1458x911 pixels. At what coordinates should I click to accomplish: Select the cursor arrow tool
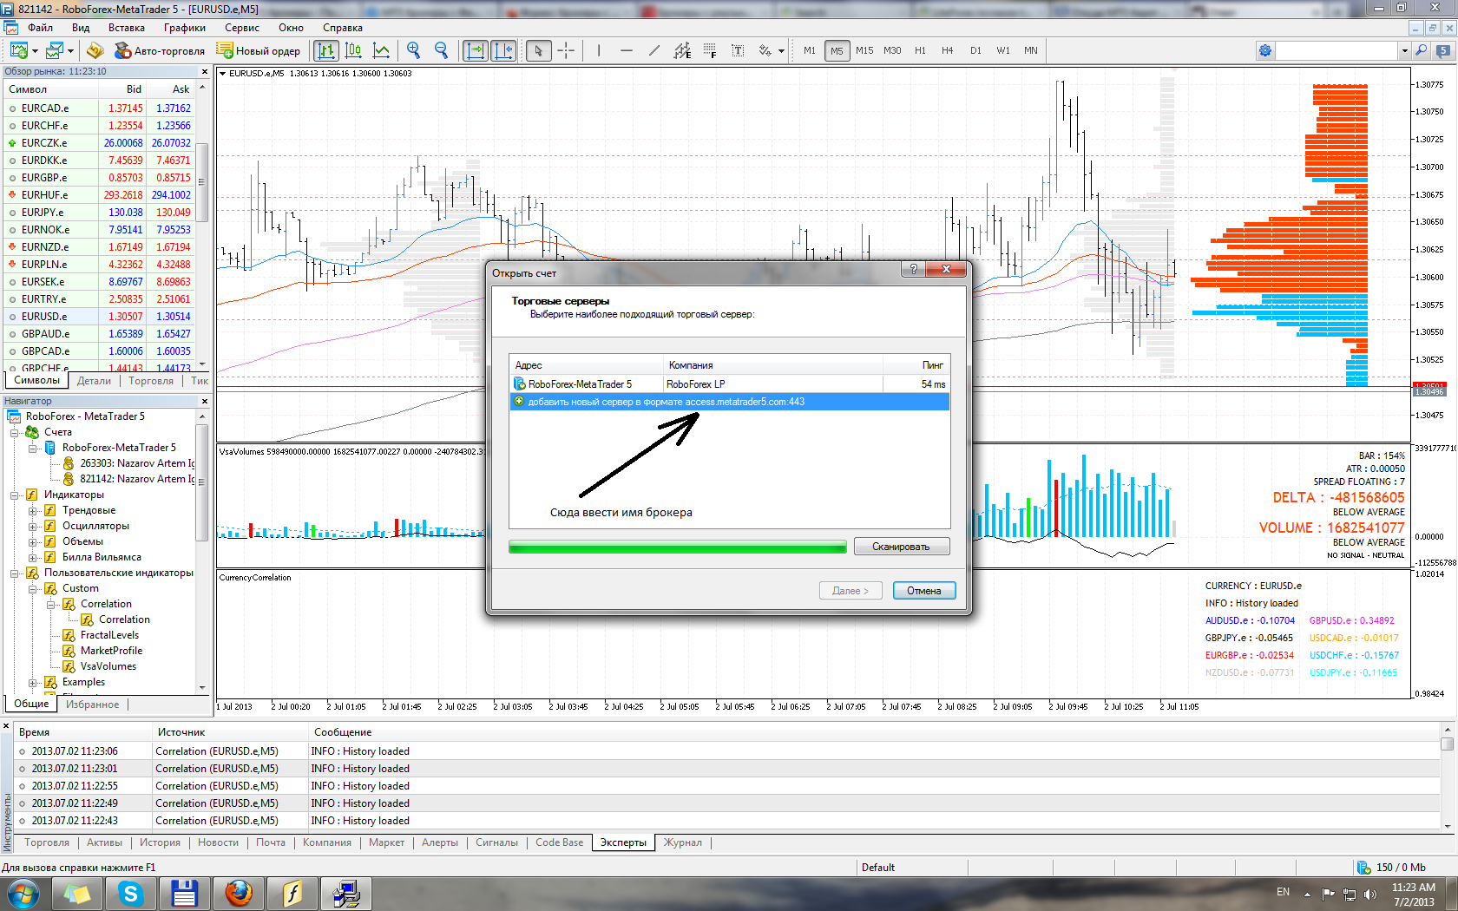pyautogui.click(x=538, y=50)
